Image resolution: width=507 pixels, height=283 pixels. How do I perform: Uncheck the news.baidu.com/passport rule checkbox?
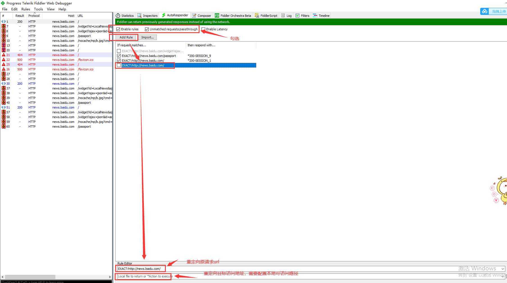click(119, 56)
